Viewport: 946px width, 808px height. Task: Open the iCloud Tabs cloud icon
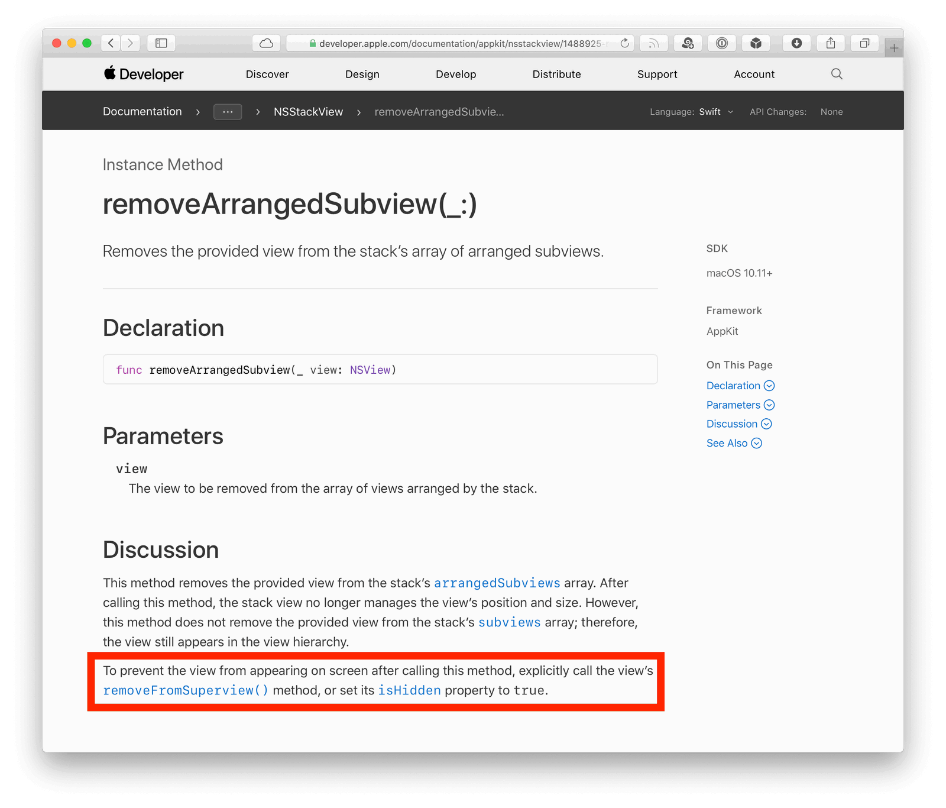(x=267, y=43)
